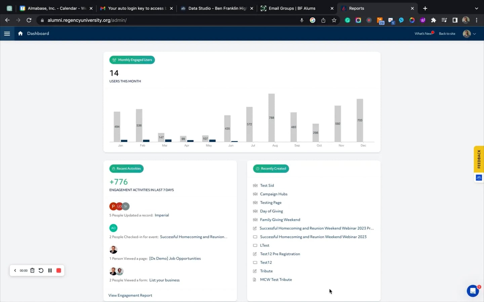Image resolution: width=484 pixels, height=302 pixels.
Task: Open the hamburger navigation menu
Action: point(7,34)
